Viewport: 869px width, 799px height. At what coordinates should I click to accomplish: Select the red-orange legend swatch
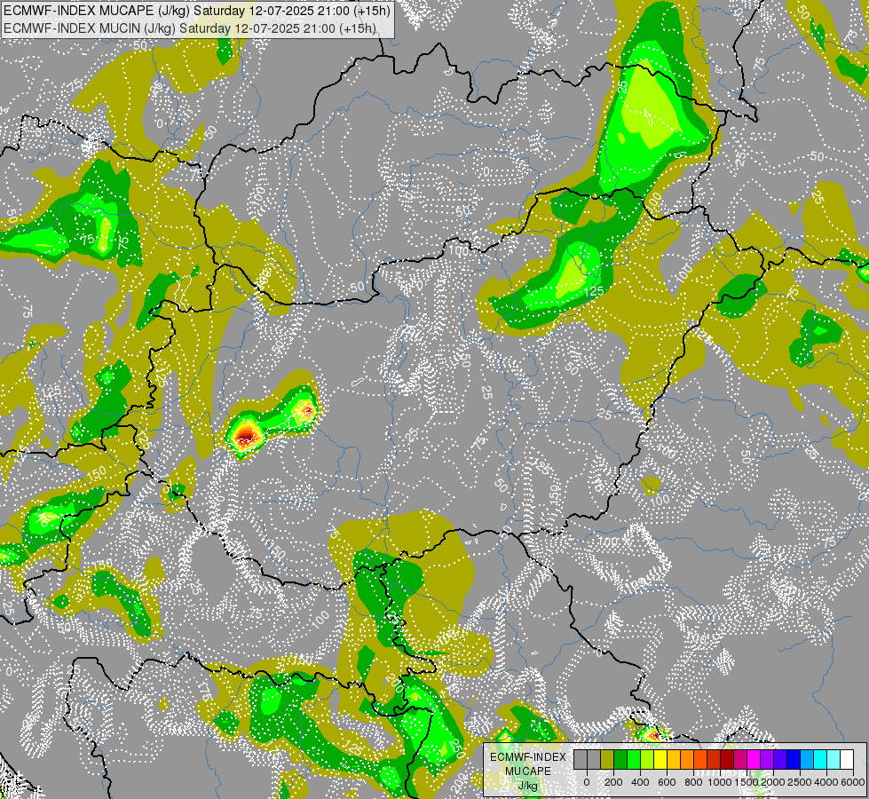tap(700, 759)
